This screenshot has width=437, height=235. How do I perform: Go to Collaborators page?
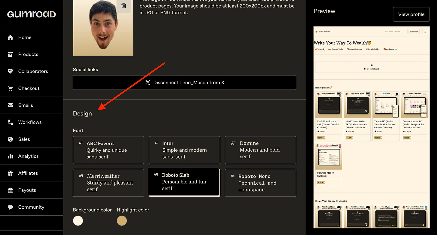[32, 71]
